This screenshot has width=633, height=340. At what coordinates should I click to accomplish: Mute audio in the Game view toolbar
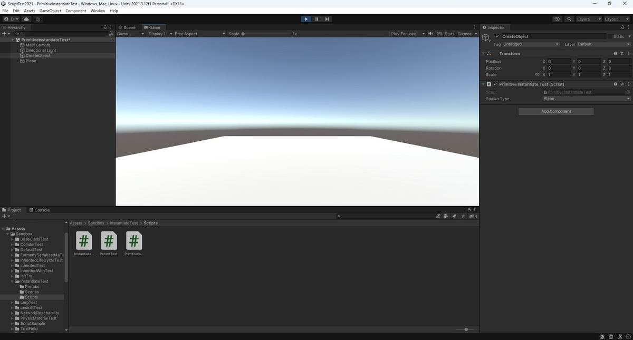430,33
